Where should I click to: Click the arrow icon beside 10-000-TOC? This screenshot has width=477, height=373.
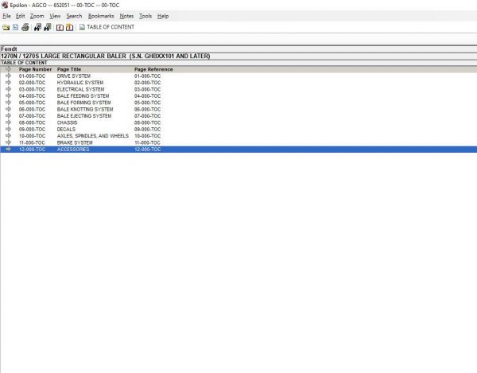tap(8, 136)
